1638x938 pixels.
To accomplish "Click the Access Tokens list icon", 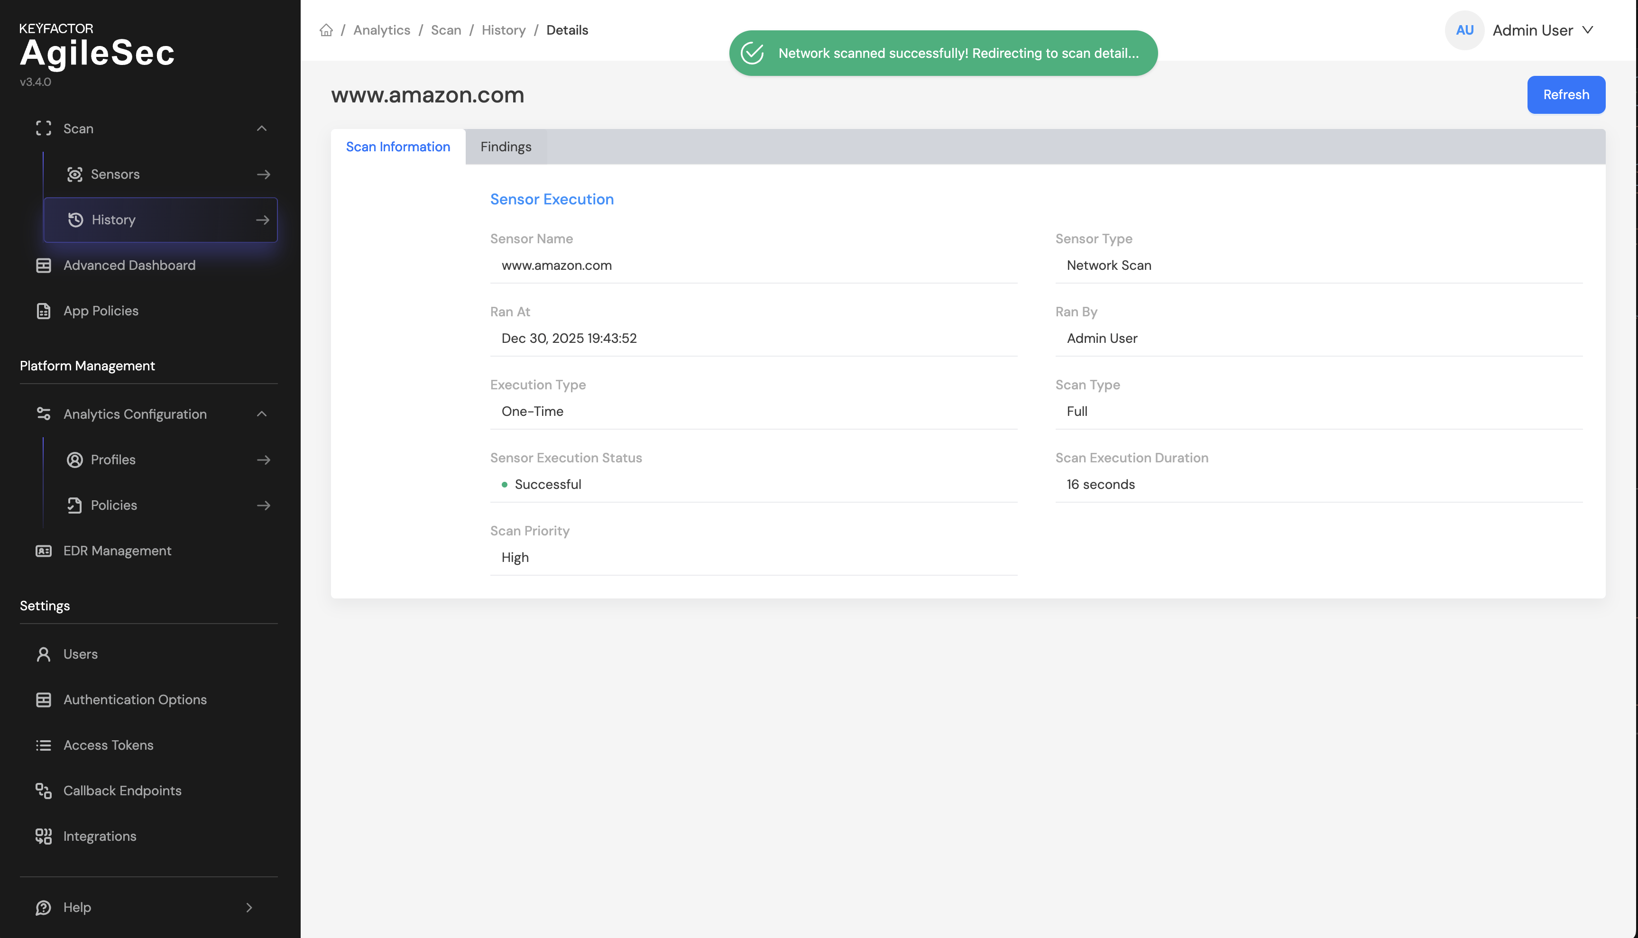I will [x=43, y=745].
